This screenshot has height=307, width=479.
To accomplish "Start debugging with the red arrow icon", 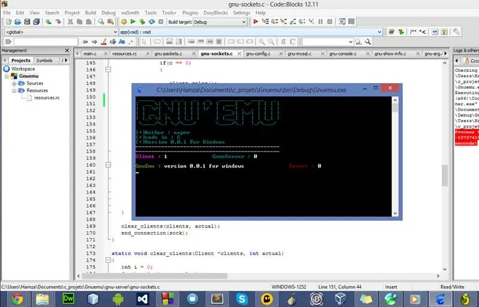I will [256, 22].
